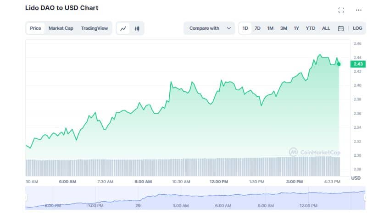Open fullscreen chart mode icon
The height and width of the screenshot is (214, 378).
[x=341, y=10]
